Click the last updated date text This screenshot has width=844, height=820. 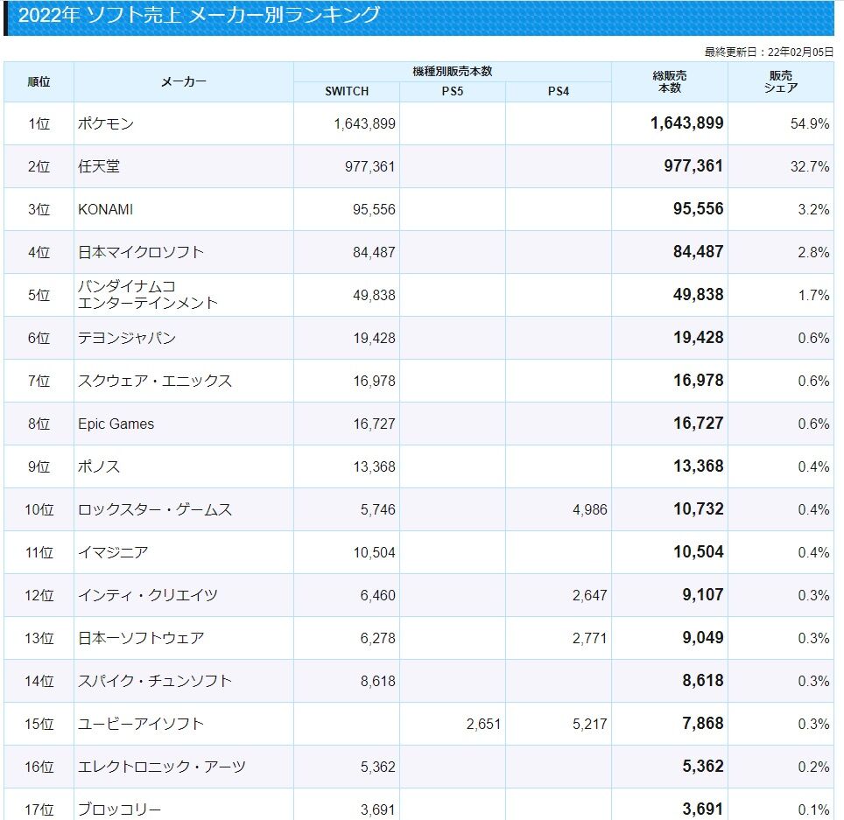click(769, 53)
